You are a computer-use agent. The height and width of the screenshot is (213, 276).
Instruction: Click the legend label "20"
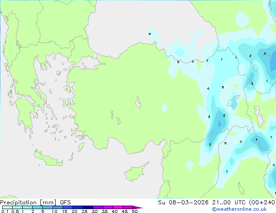[x=74, y=211]
